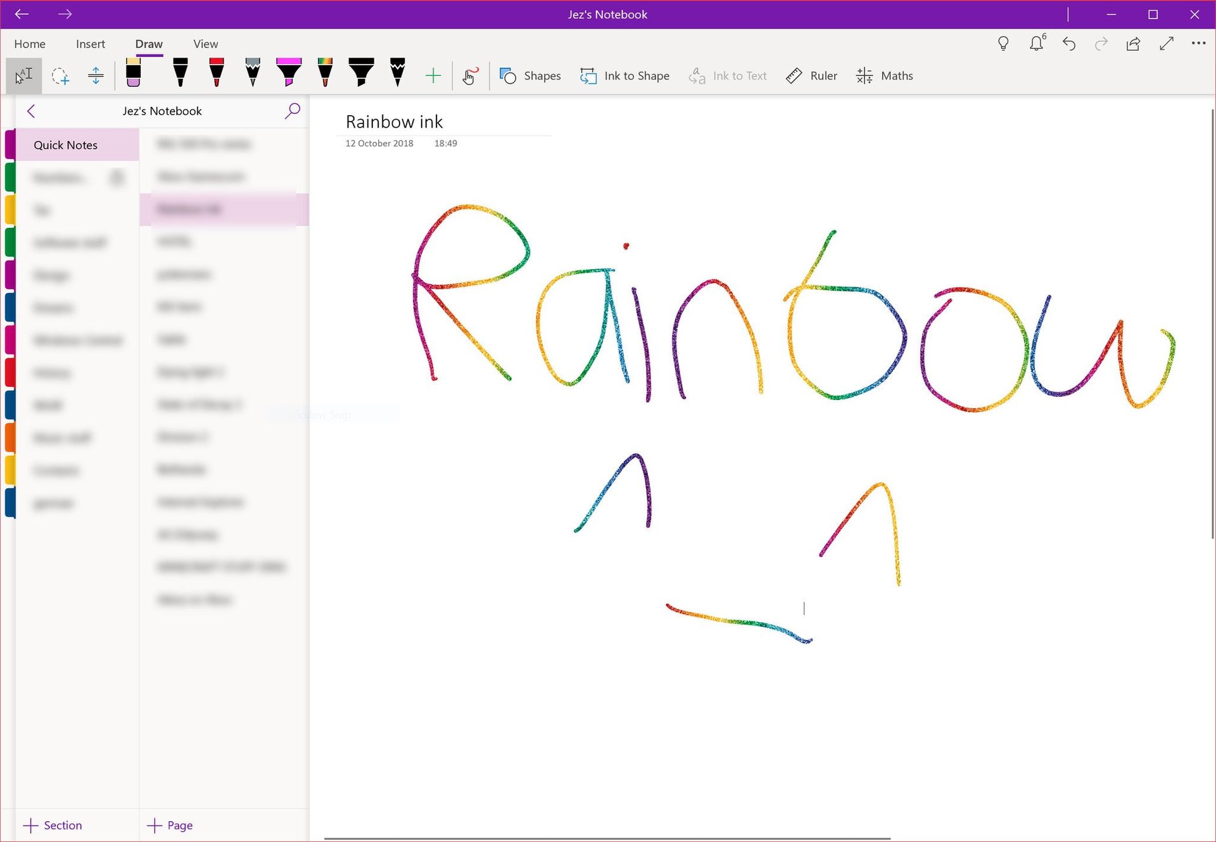
Task: Toggle Draw with Touch mode
Action: click(470, 76)
